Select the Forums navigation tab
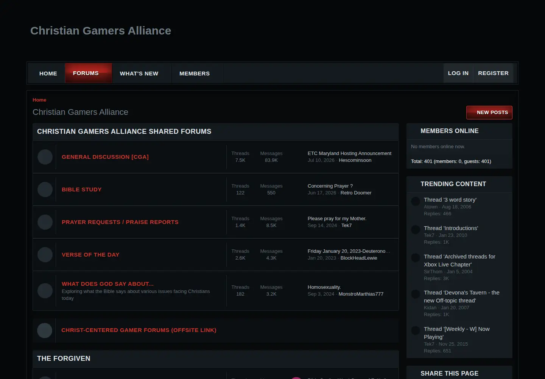545x379 pixels. pos(89,73)
